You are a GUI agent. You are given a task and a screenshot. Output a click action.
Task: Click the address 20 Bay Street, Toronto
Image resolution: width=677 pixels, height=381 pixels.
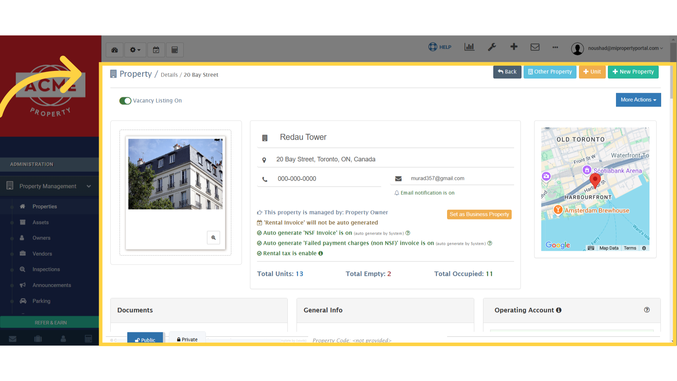[325, 159]
